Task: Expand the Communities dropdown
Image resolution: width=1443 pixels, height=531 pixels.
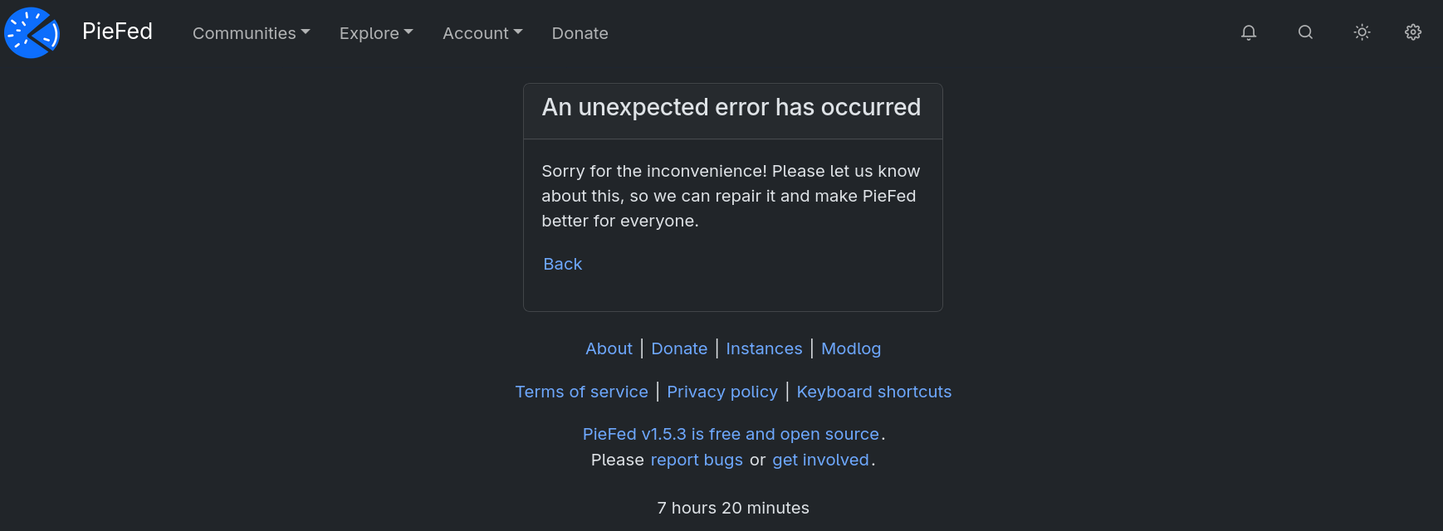Action: click(251, 33)
